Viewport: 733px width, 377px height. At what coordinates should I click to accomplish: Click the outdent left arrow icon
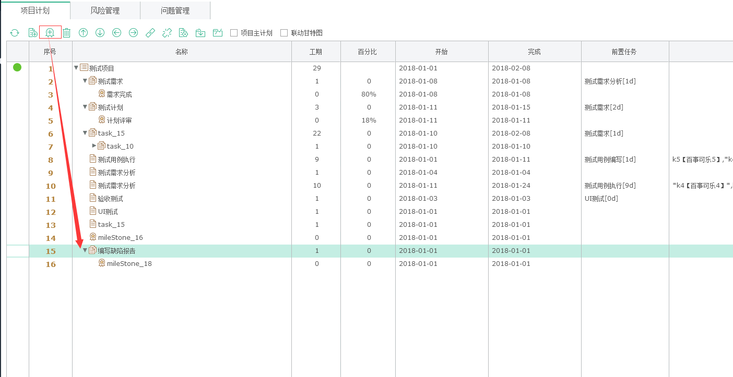(116, 33)
